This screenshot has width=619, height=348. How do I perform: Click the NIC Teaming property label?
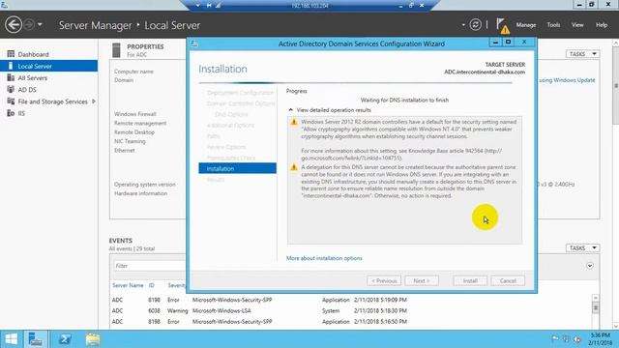pos(130,141)
